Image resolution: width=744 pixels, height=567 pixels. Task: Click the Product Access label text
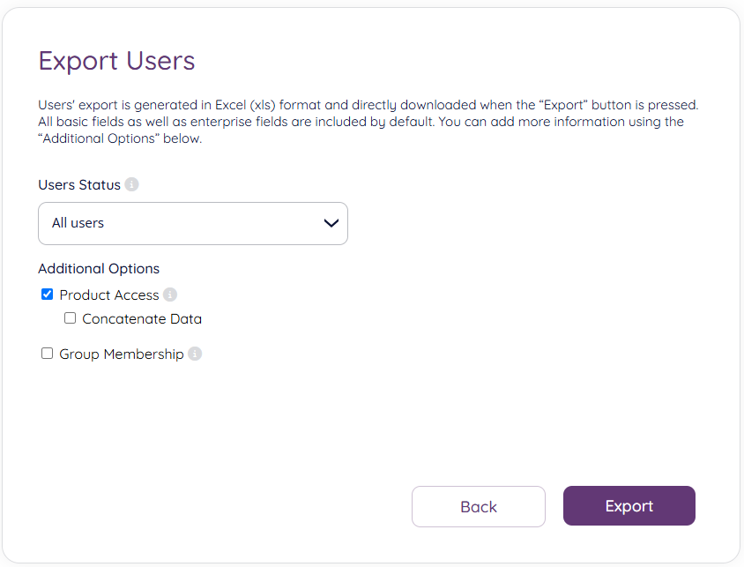pyautogui.click(x=107, y=295)
